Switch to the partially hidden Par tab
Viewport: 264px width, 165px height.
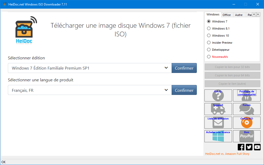click(x=249, y=15)
